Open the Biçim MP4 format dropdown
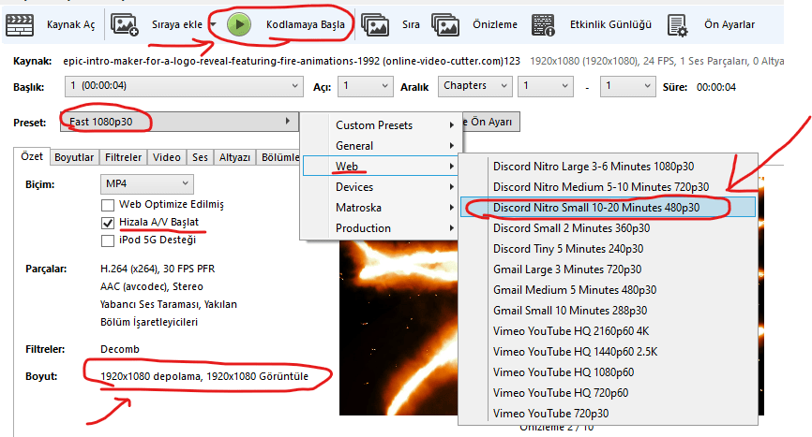The image size is (812, 437). (146, 184)
